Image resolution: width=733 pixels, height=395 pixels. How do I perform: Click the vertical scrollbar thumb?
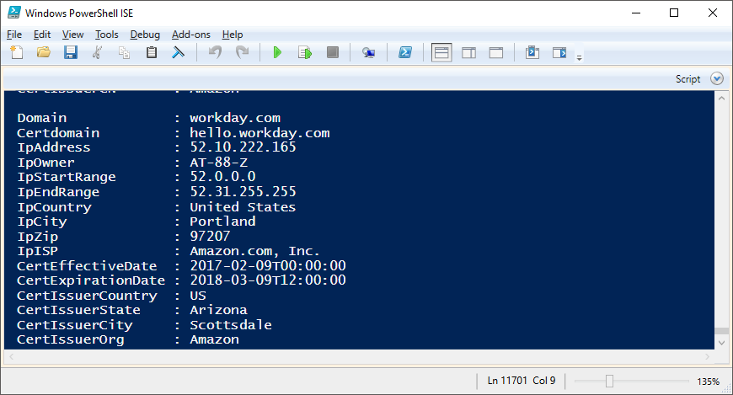click(x=721, y=331)
